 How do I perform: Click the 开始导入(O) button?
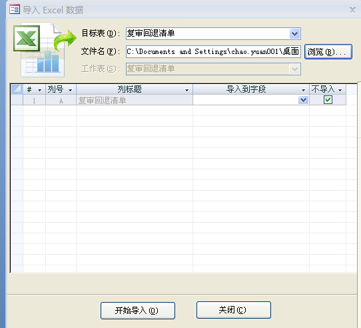coord(138,311)
